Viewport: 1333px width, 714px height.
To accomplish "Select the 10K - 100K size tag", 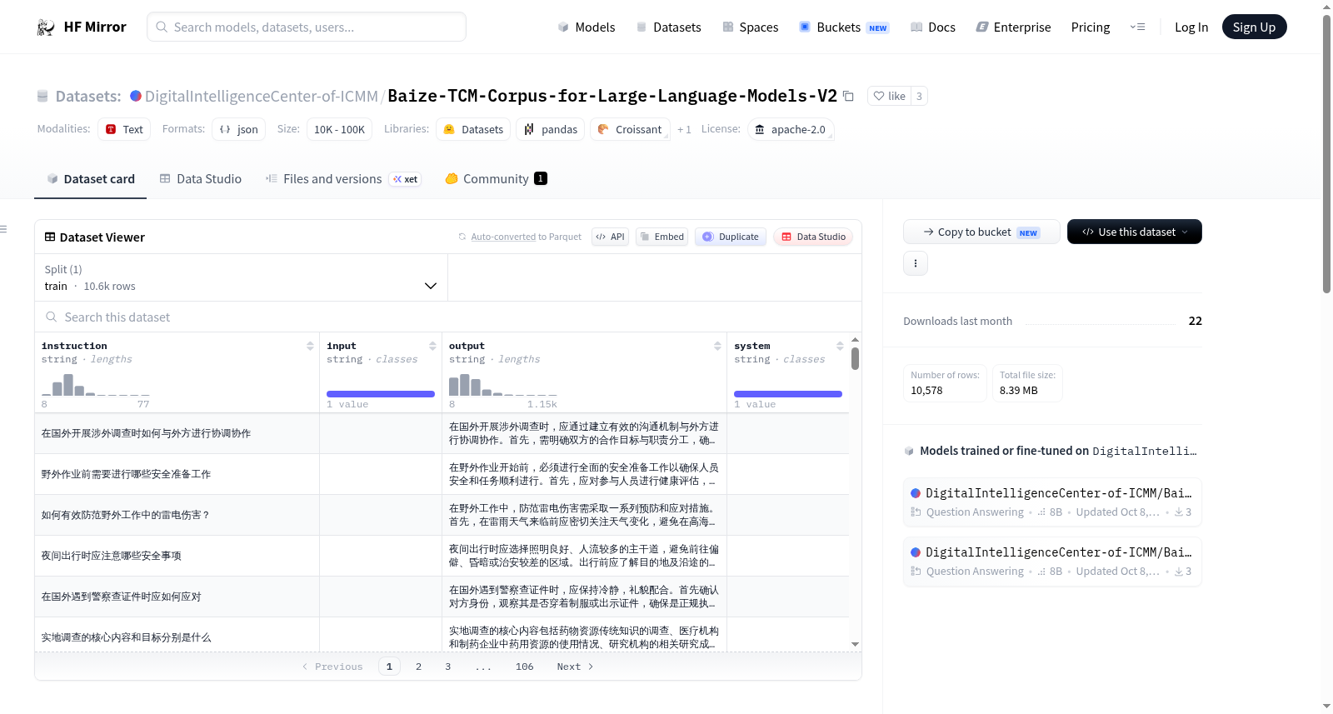I will click(339, 129).
